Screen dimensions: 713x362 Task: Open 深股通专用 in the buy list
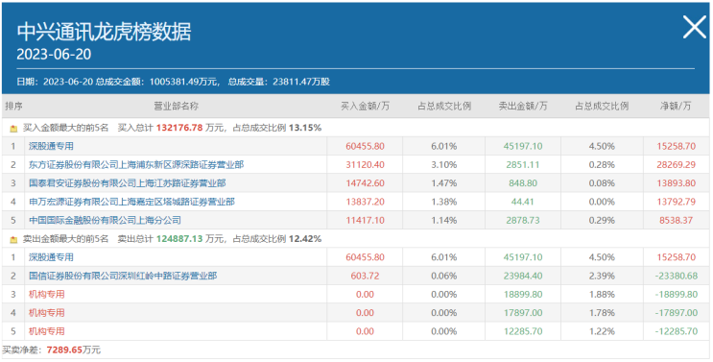click(51, 147)
